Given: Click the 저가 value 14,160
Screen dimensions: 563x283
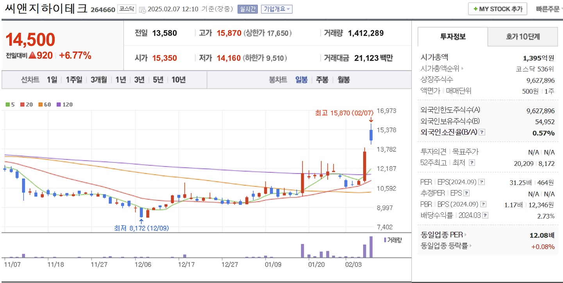Looking at the screenshot, I should pyautogui.click(x=229, y=58).
